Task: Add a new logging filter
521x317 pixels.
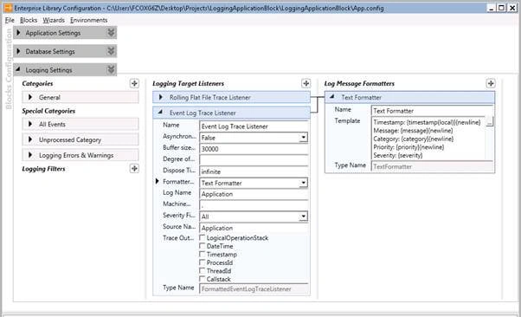Action: point(134,168)
